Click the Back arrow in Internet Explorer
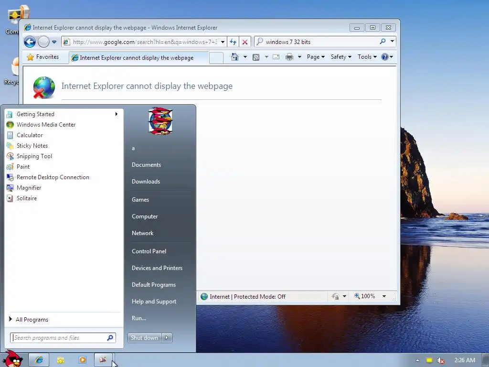This screenshot has height=367, width=489. point(30,42)
